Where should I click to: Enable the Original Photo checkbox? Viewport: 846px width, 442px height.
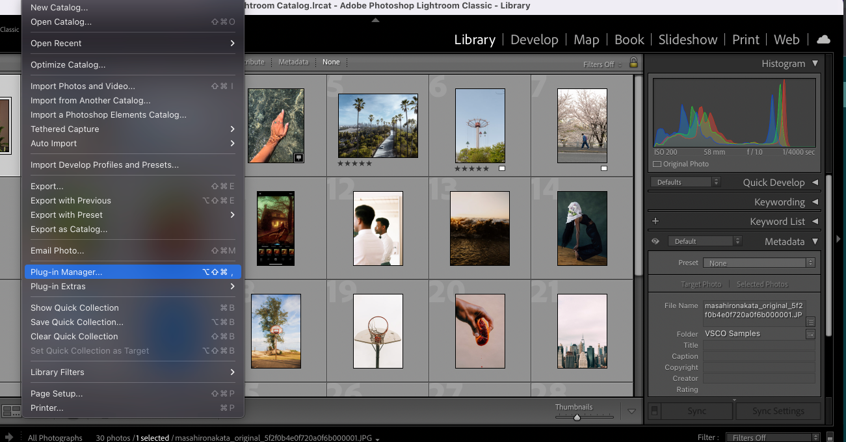coord(657,164)
